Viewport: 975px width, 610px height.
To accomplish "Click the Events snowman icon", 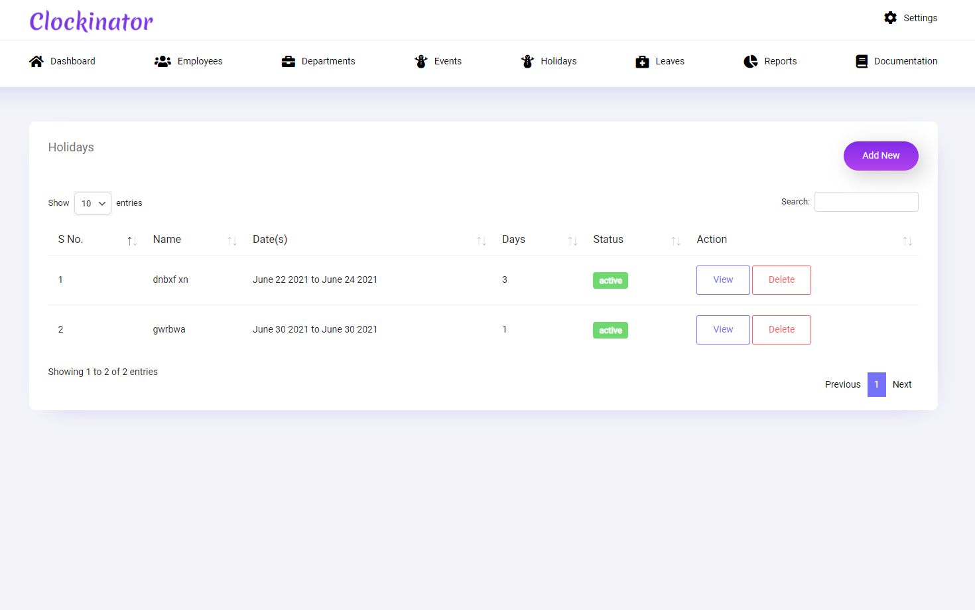I will 421,61.
